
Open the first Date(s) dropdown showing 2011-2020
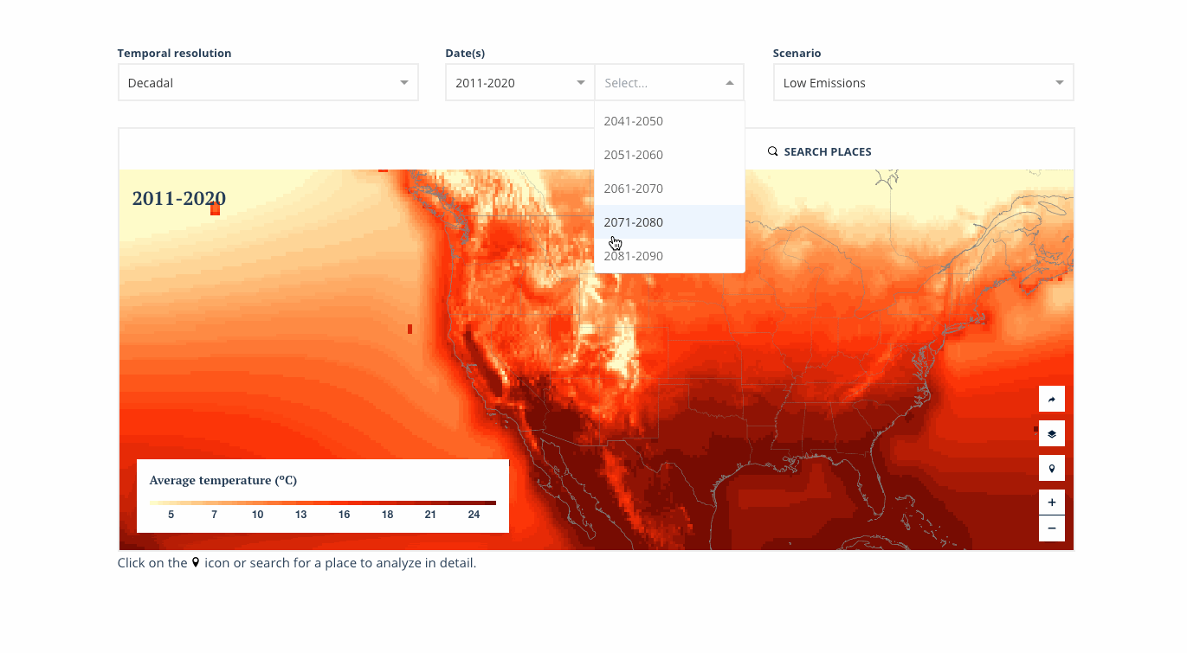point(519,82)
